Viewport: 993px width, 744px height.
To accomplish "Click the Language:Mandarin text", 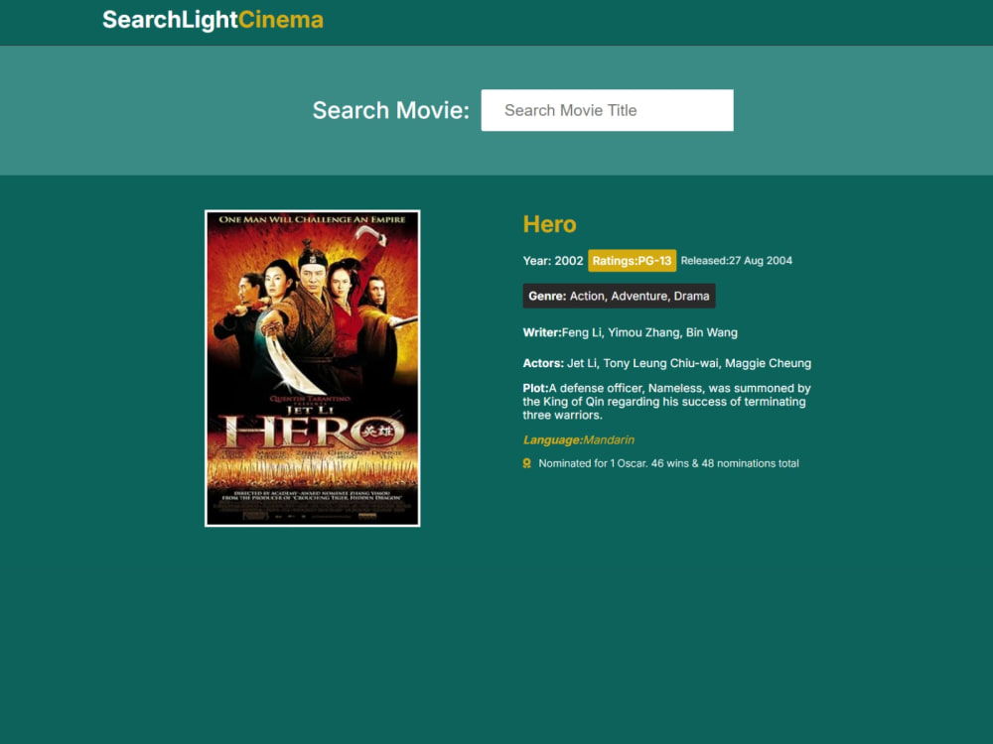I will 579,439.
